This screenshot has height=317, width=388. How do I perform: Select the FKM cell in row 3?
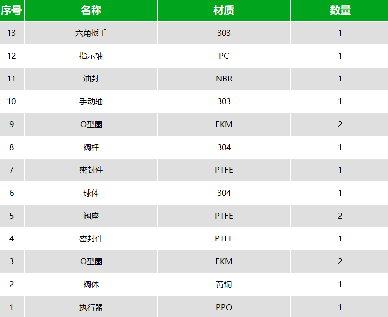click(224, 261)
